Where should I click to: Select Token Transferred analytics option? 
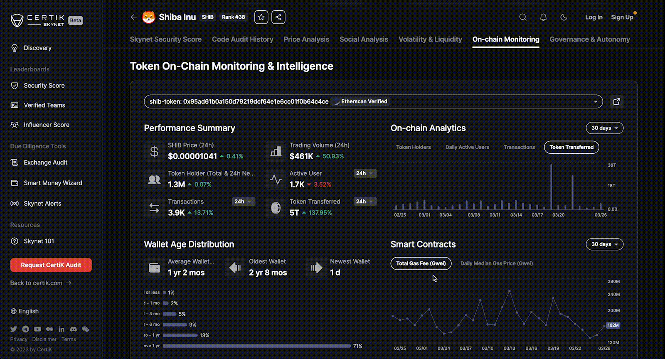pos(571,147)
